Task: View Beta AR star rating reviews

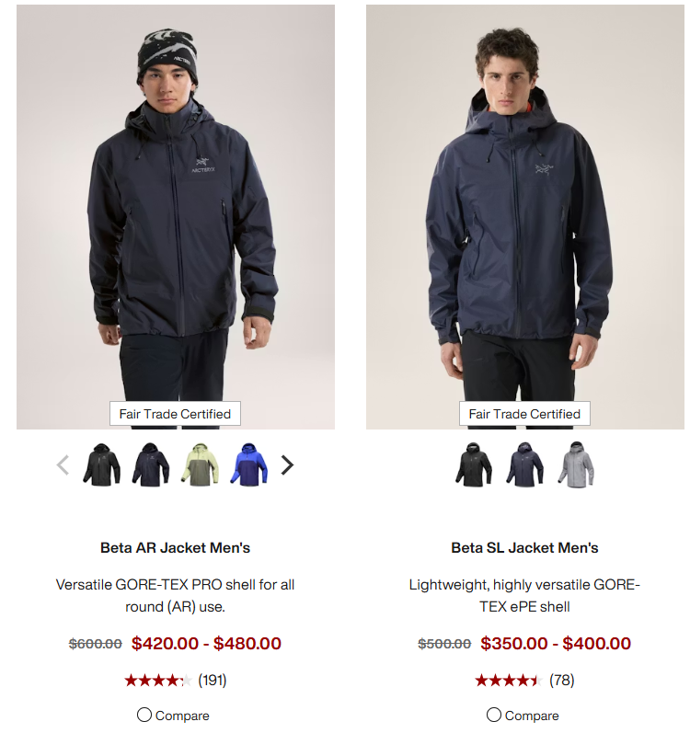Action: click(157, 681)
